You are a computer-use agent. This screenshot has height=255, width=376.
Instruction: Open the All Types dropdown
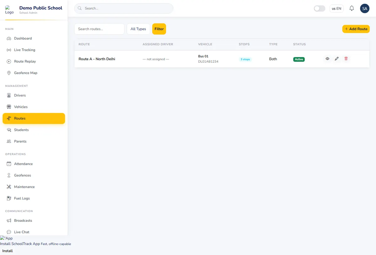pyautogui.click(x=138, y=29)
